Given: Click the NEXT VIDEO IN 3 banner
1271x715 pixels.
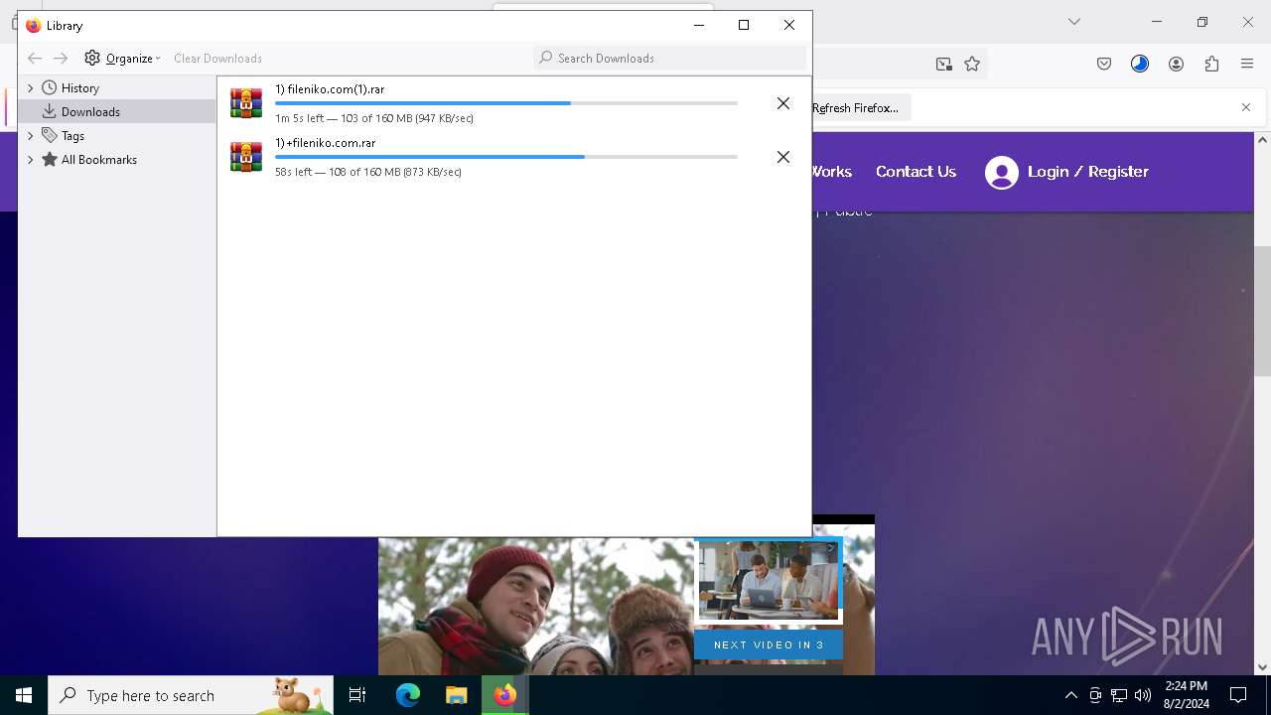Looking at the screenshot, I should pos(769,644).
